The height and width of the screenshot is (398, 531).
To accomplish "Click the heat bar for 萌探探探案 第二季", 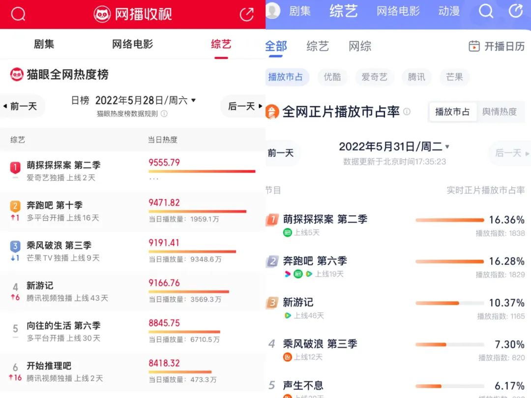I will pos(202,171).
